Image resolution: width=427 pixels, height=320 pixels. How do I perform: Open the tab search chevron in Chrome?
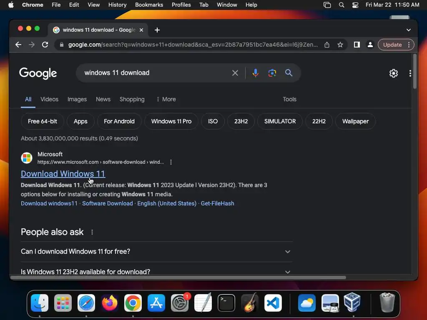[409, 30]
